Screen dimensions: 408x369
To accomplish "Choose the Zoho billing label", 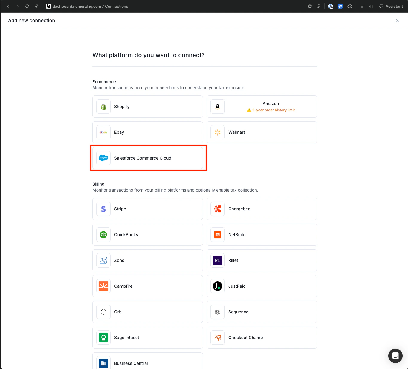I will 119,260.
